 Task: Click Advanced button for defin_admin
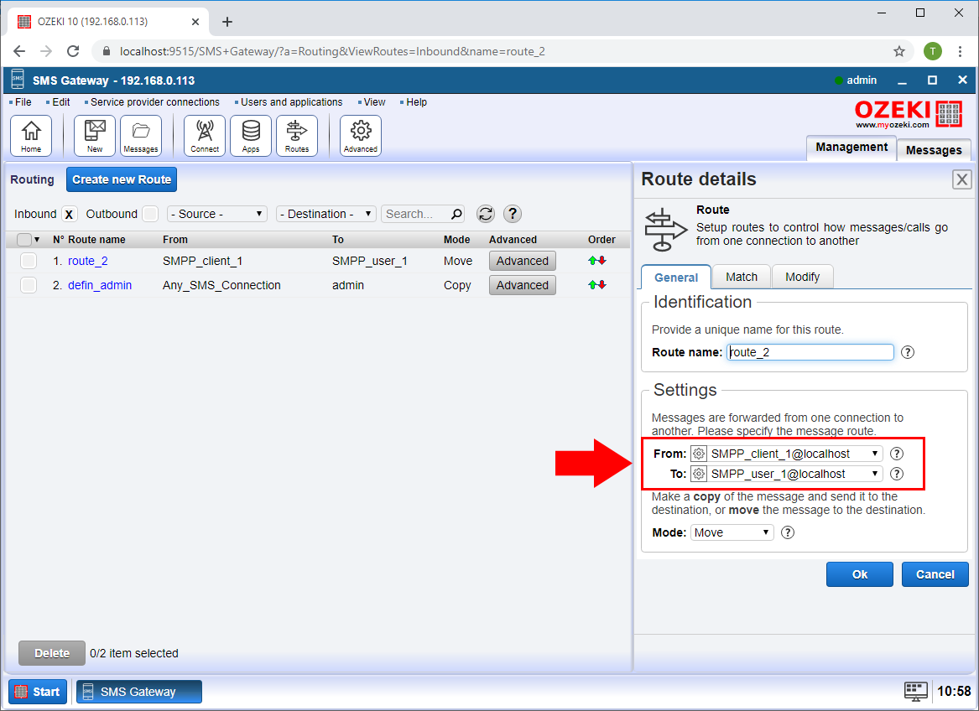(523, 285)
